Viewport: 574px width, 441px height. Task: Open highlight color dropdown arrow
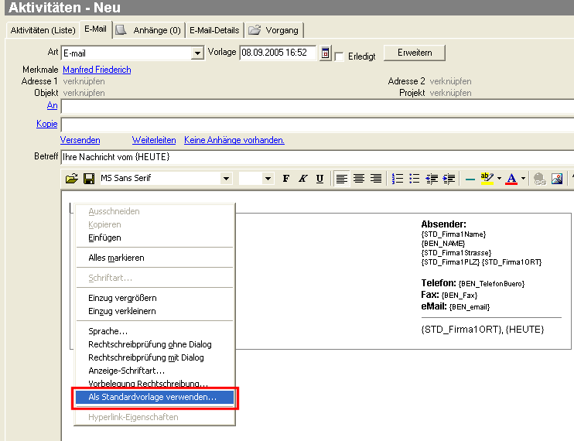(499, 179)
